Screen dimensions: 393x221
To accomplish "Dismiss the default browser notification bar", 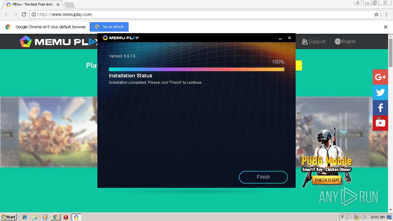I will [386, 27].
